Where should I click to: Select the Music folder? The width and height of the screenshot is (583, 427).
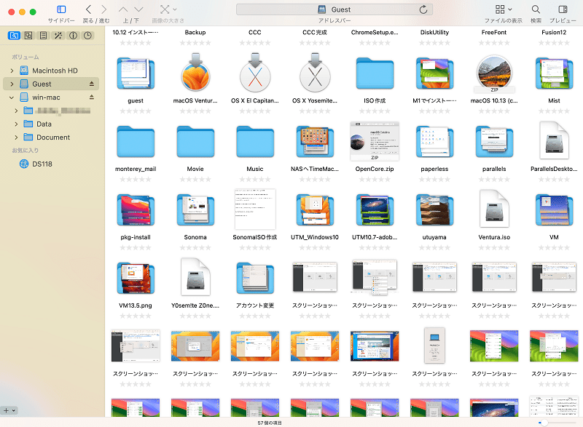point(254,141)
